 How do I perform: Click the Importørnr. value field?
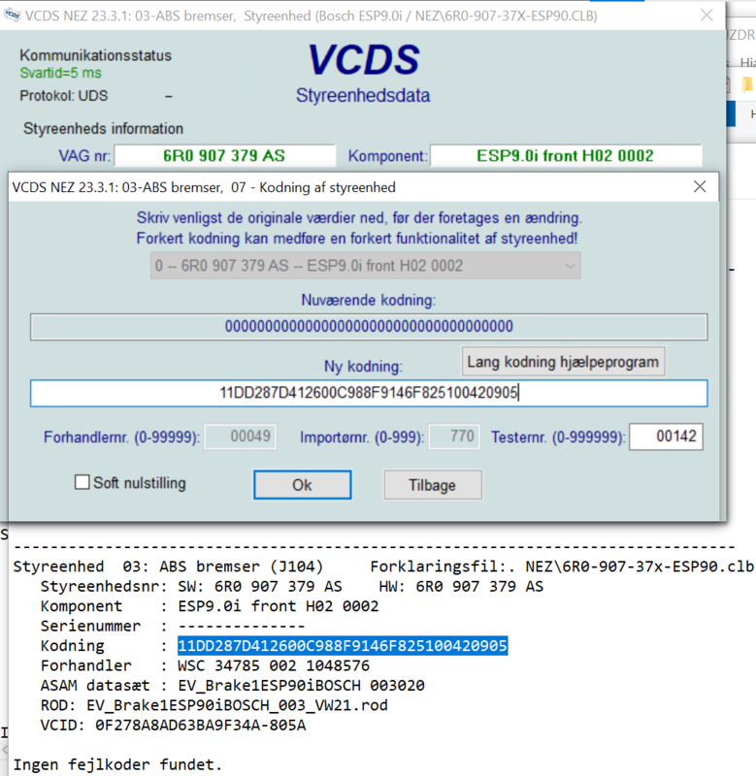[x=454, y=437]
